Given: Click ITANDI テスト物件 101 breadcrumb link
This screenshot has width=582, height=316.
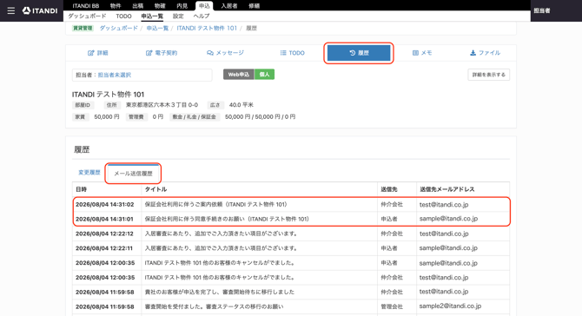Looking at the screenshot, I should click(x=207, y=28).
